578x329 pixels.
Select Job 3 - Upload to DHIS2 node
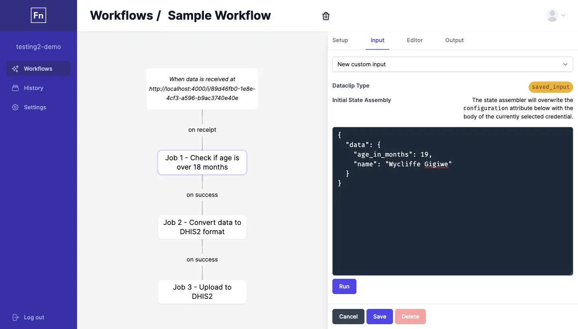202,292
